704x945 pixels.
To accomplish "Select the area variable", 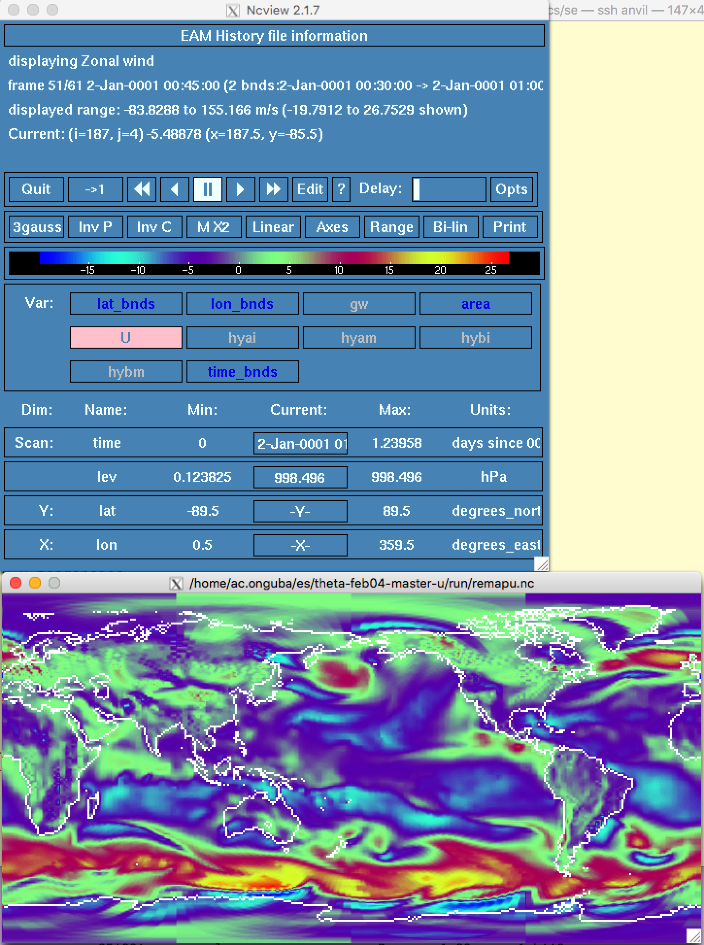I will pyautogui.click(x=476, y=304).
